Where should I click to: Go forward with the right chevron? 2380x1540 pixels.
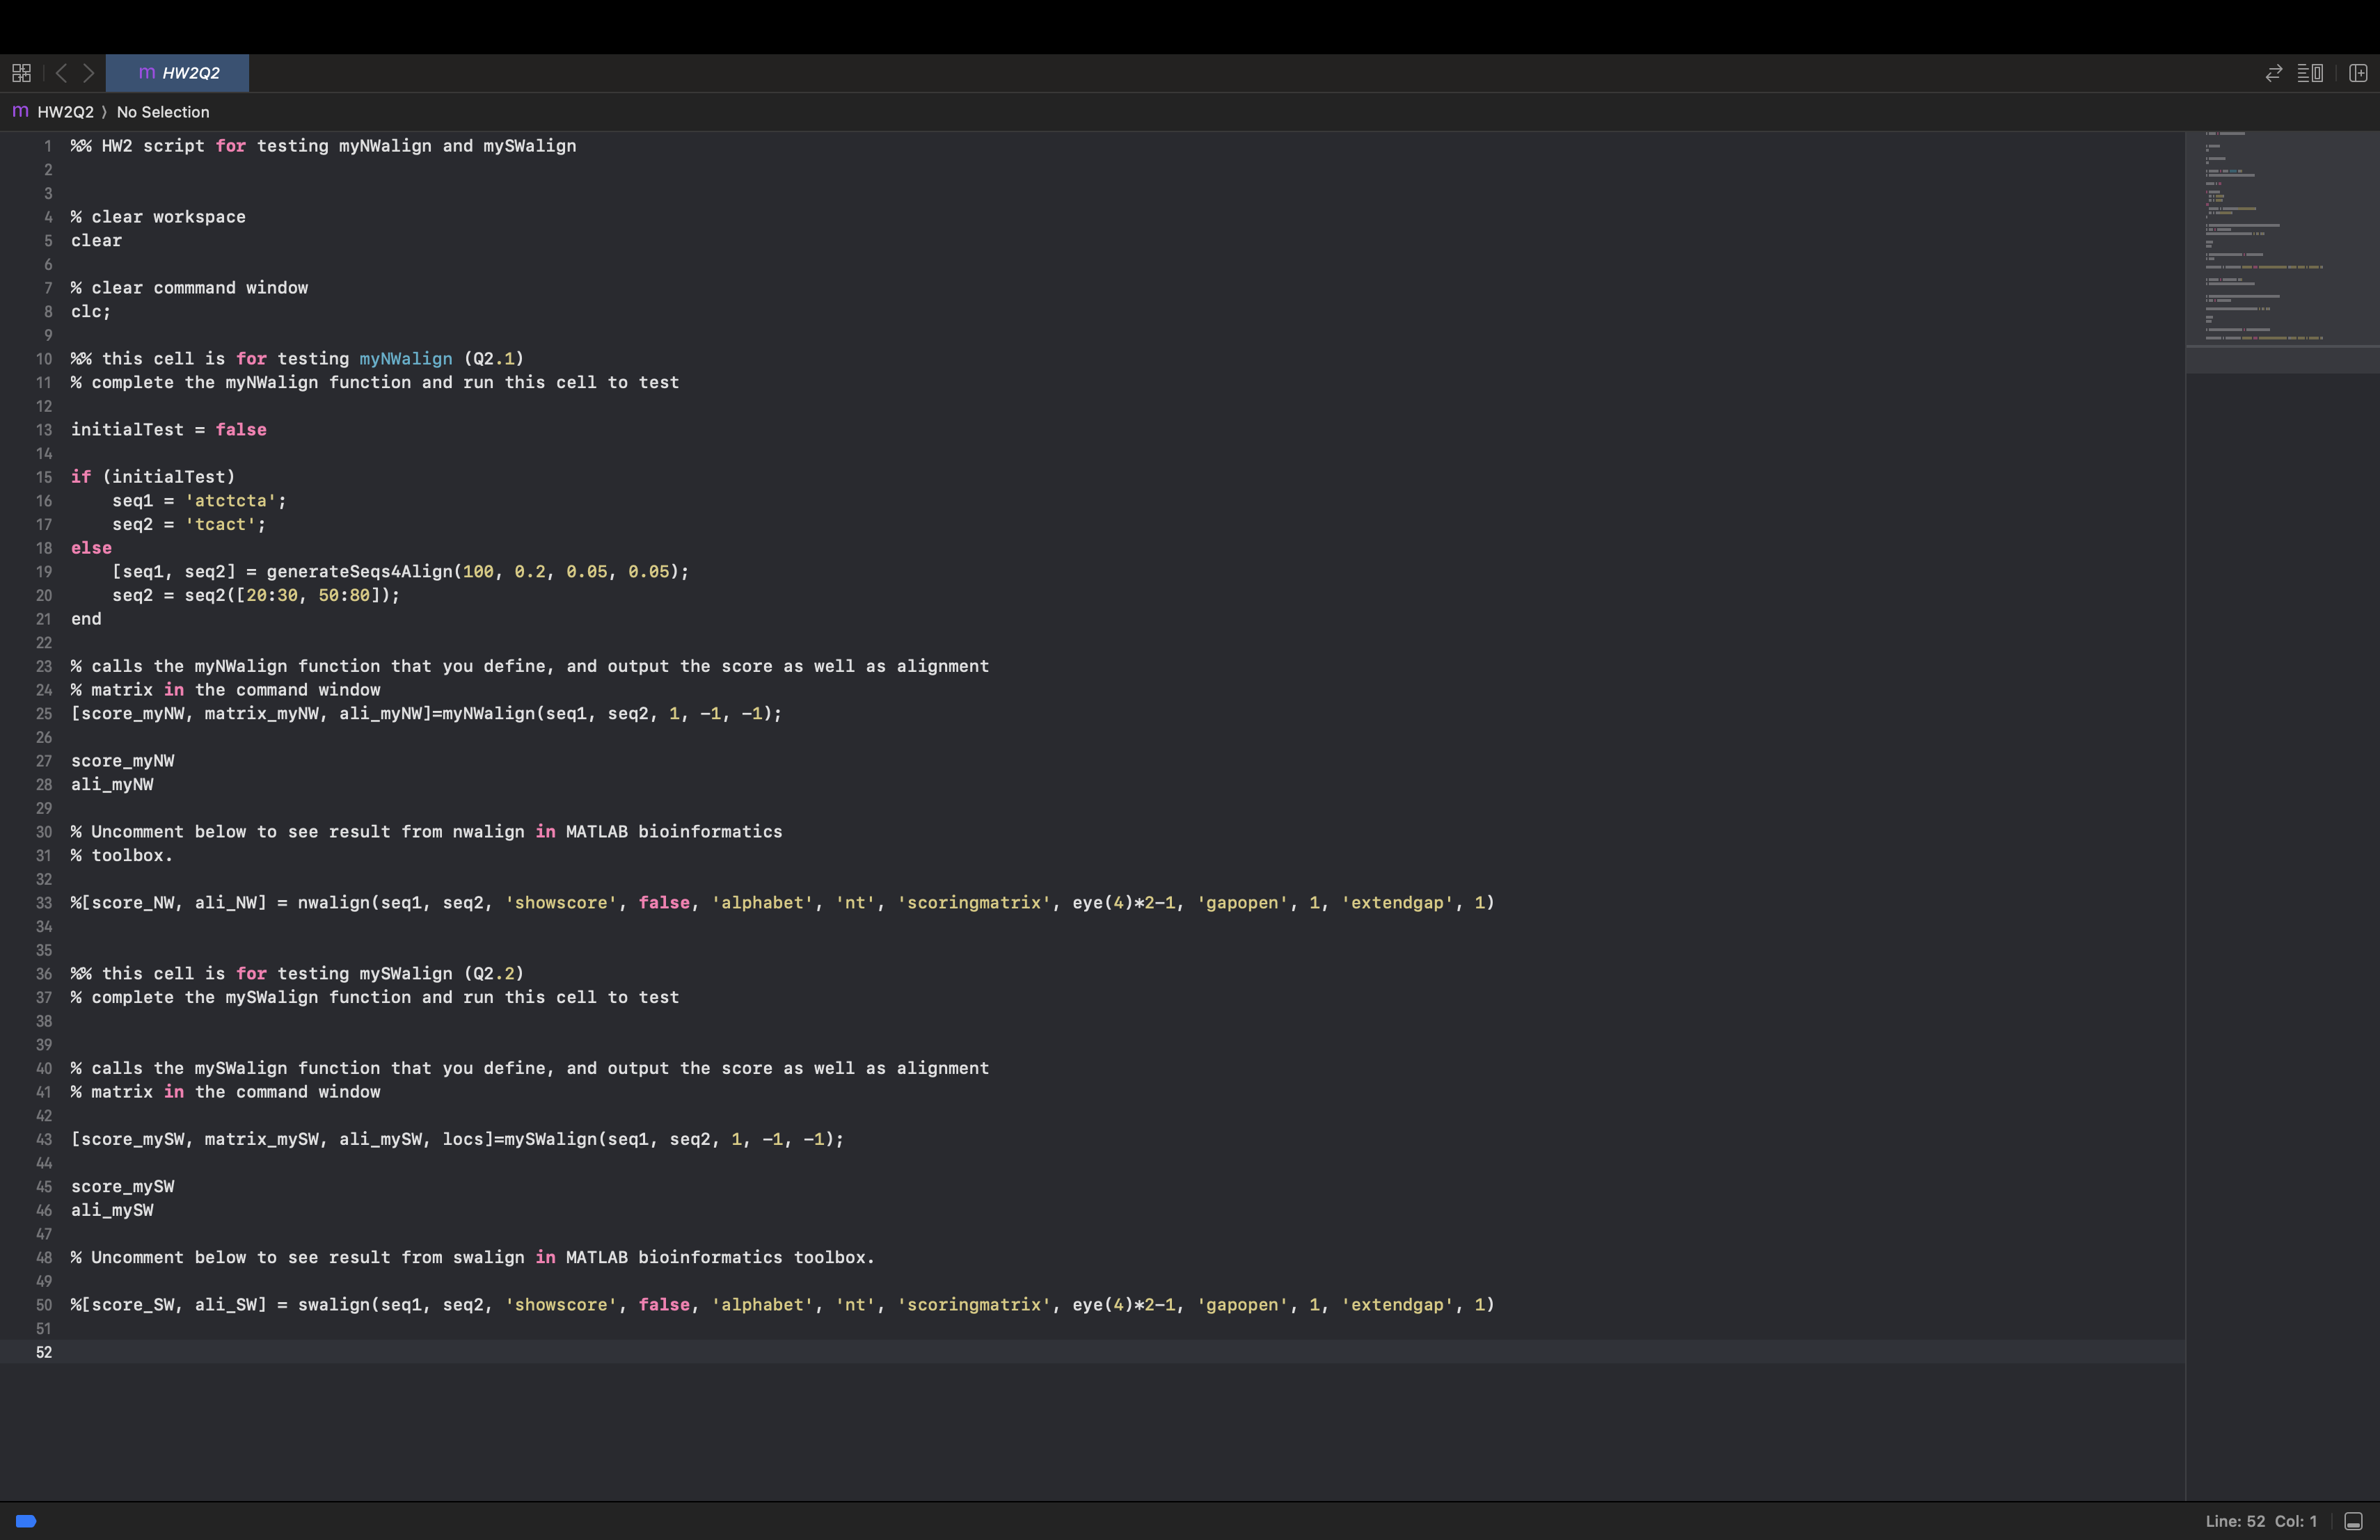[x=89, y=73]
